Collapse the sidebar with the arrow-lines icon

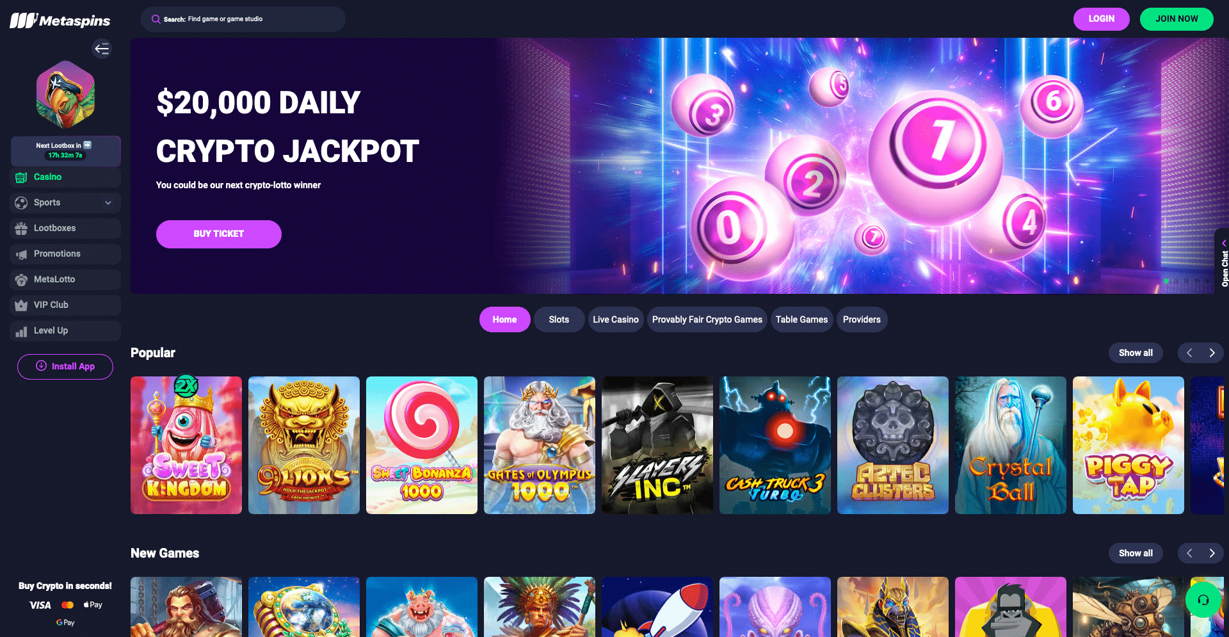click(x=102, y=49)
